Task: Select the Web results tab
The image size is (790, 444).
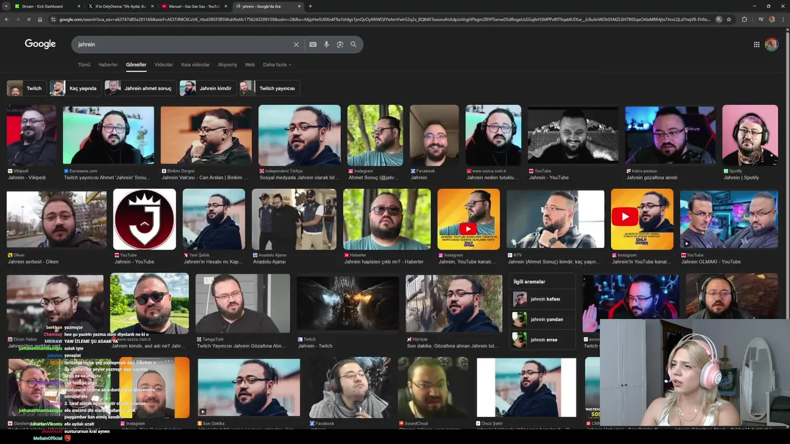Action: (249, 65)
